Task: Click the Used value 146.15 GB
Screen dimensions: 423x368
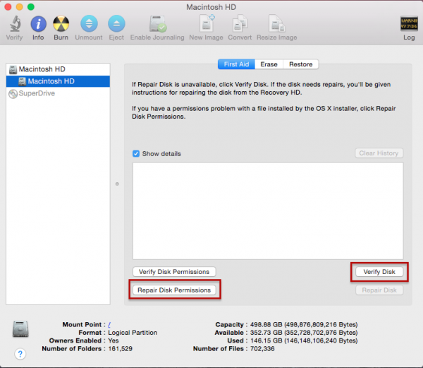Action: [304, 340]
